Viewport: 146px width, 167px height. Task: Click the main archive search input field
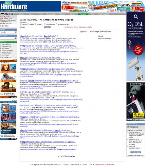31,27
